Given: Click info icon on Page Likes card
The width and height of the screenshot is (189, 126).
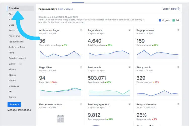Looking at the screenshot, I should [x=81, y=67].
